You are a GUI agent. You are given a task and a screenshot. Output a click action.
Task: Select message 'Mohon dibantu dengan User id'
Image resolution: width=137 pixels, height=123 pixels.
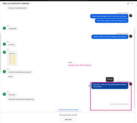(109, 16)
